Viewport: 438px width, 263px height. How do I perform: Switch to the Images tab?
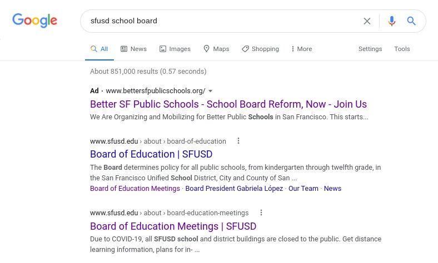tap(175, 49)
